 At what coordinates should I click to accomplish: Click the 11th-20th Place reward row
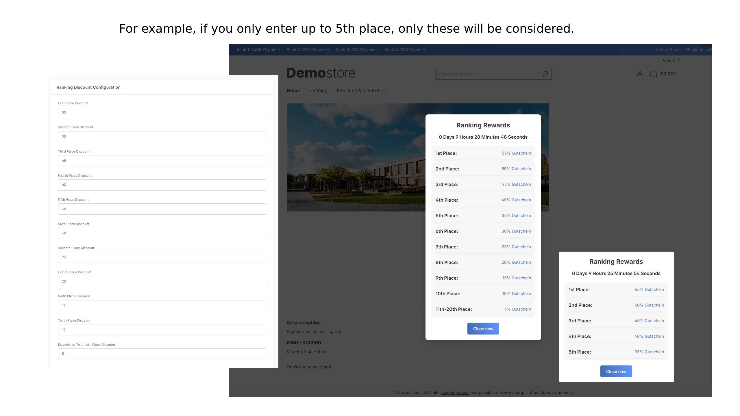click(483, 309)
